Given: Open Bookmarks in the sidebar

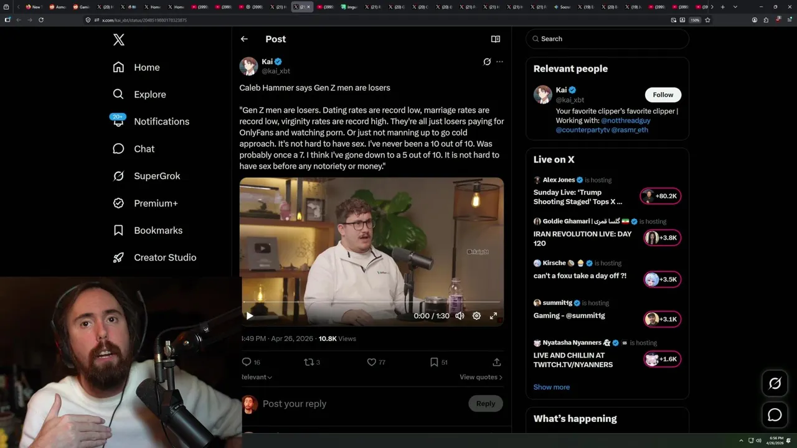Looking at the screenshot, I should click(148, 230).
